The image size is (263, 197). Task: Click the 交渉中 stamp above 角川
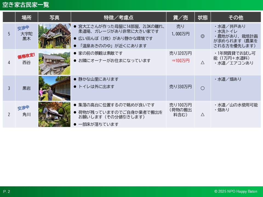[x=23, y=108]
